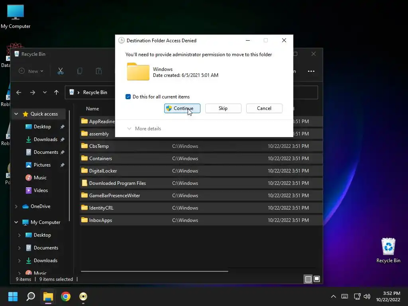Expand More details in the dialog
The width and height of the screenshot is (408, 306).
pos(144,129)
